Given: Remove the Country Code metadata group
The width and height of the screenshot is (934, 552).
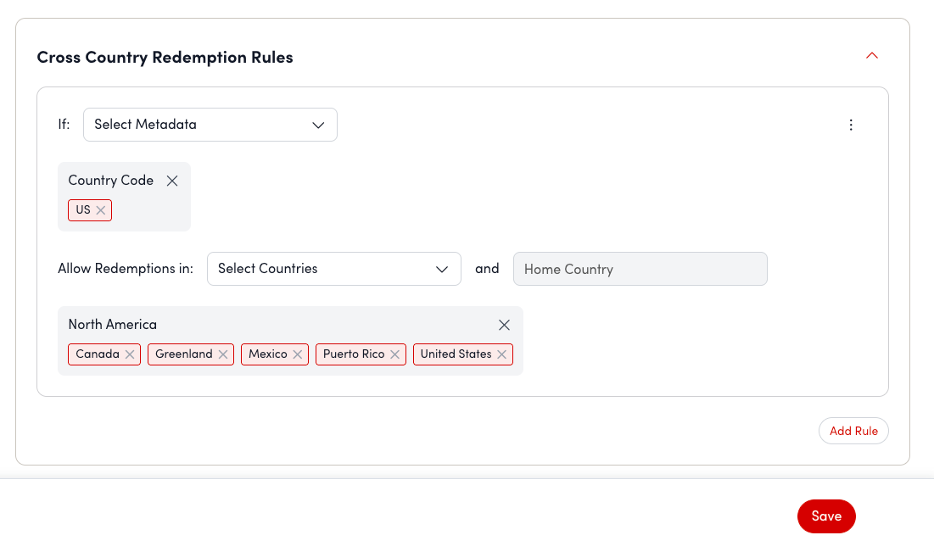Looking at the screenshot, I should (172, 181).
